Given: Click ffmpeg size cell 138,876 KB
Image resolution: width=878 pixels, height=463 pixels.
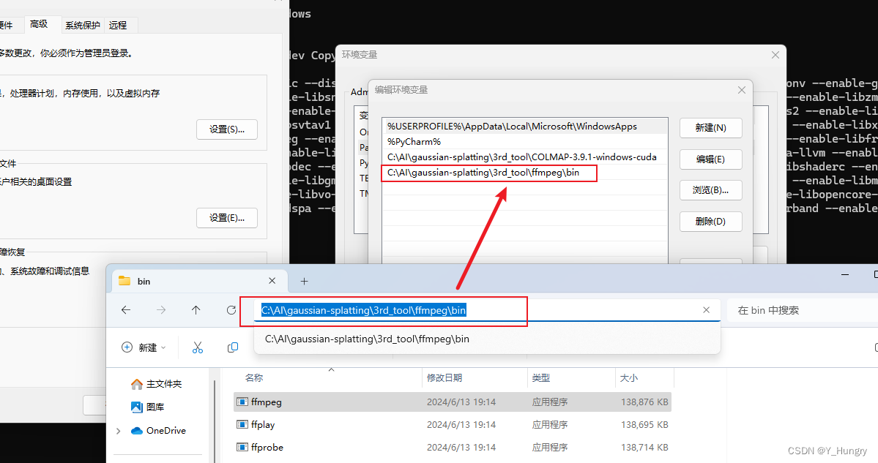Looking at the screenshot, I should tap(644, 402).
